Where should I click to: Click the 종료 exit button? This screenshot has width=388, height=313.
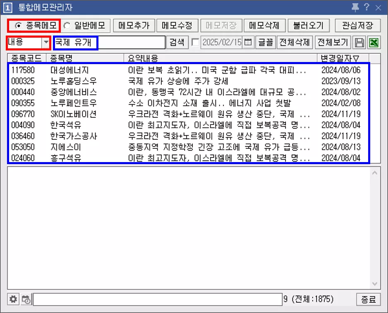coord(369,299)
